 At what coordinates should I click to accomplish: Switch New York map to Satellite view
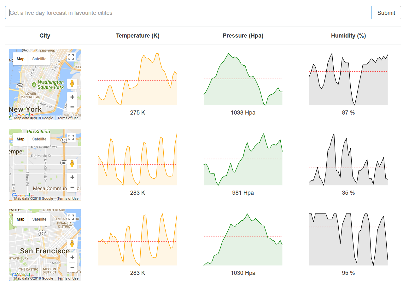(39, 59)
